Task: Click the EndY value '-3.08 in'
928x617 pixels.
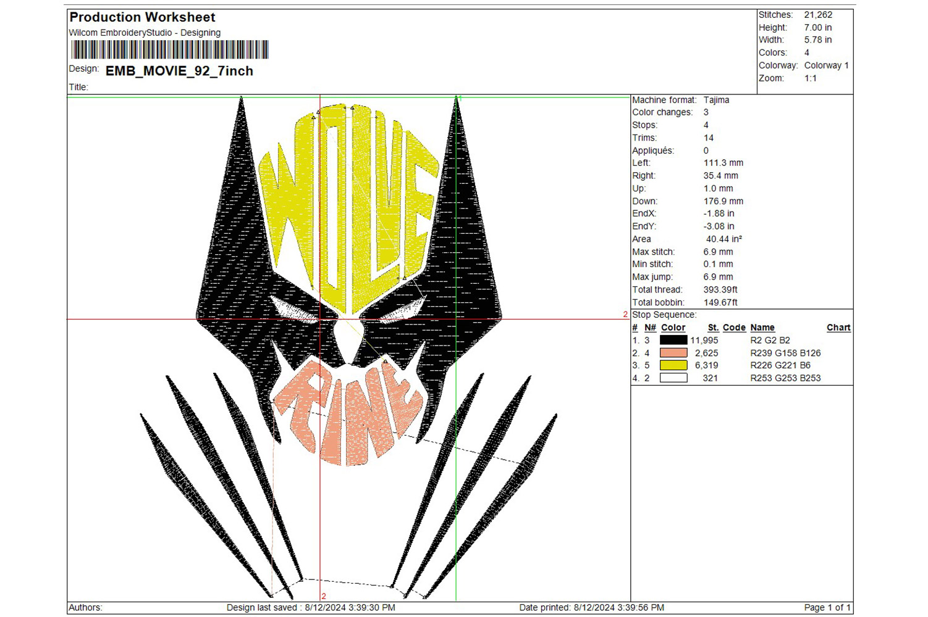Action: 719,226
